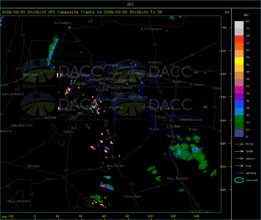Click the 'Carmensa' map label

[177, 146]
